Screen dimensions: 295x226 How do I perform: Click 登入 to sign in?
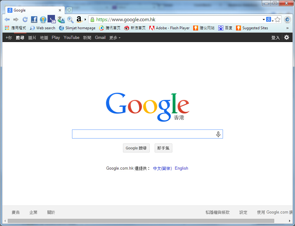coord(275,38)
